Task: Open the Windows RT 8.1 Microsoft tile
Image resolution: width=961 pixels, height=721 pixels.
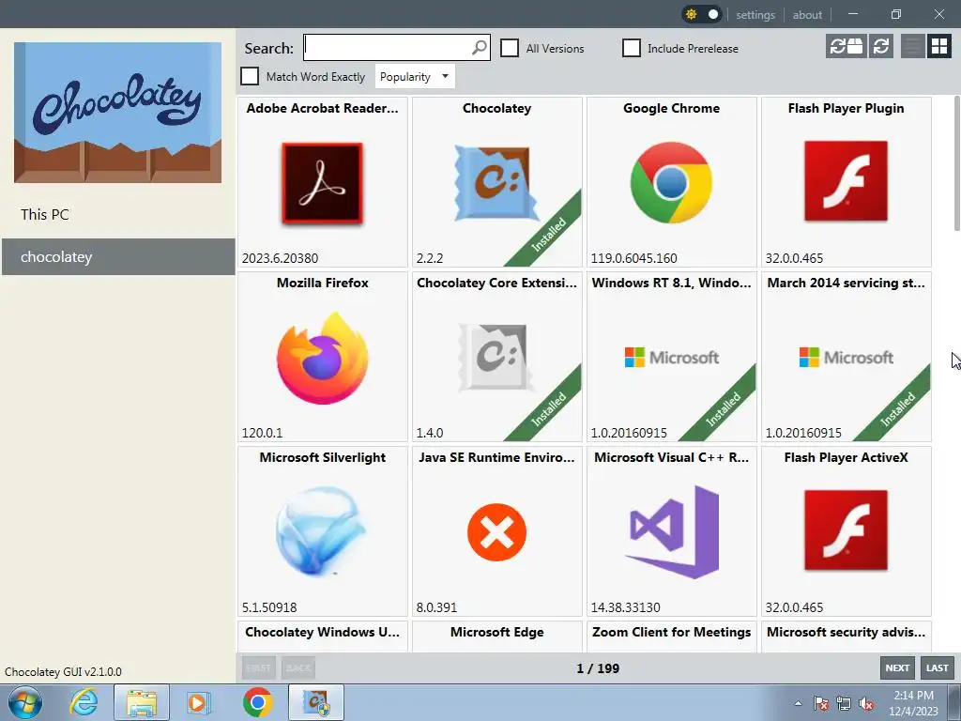Action: coord(671,357)
